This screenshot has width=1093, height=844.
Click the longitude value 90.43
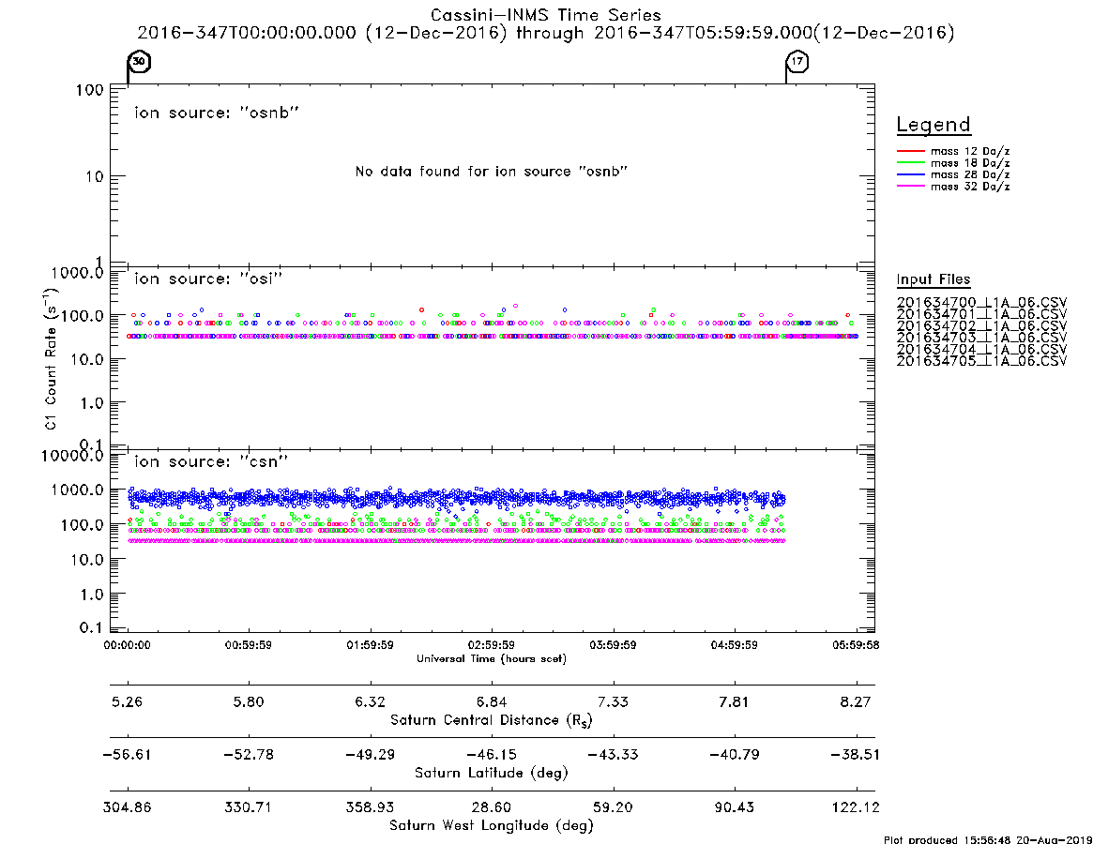[734, 807]
